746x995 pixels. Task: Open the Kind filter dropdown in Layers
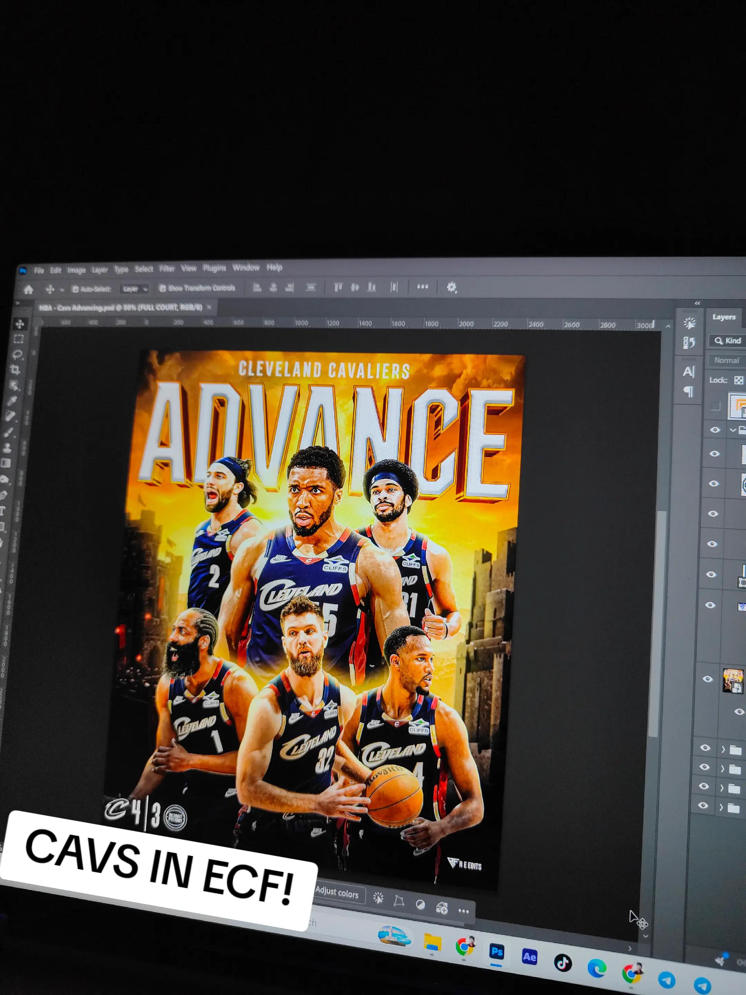728,341
